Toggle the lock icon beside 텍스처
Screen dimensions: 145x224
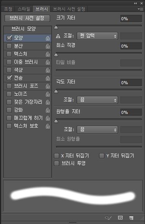coord(48,54)
